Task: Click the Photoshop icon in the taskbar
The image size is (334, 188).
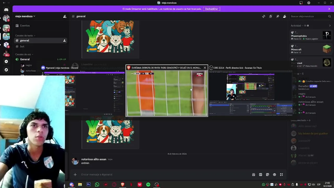Action: pos(88,185)
